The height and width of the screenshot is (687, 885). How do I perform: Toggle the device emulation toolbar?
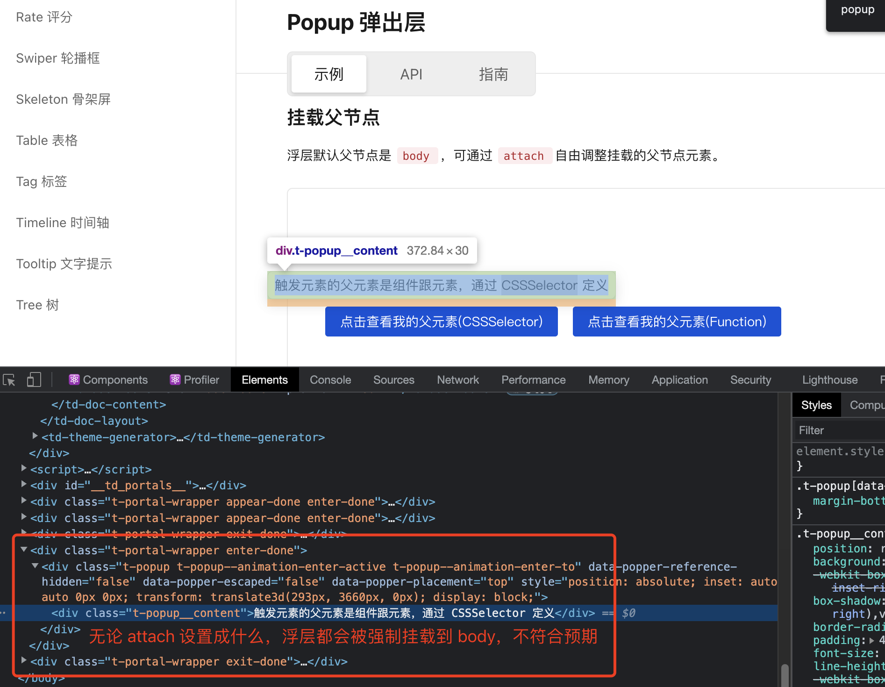tap(33, 379)
